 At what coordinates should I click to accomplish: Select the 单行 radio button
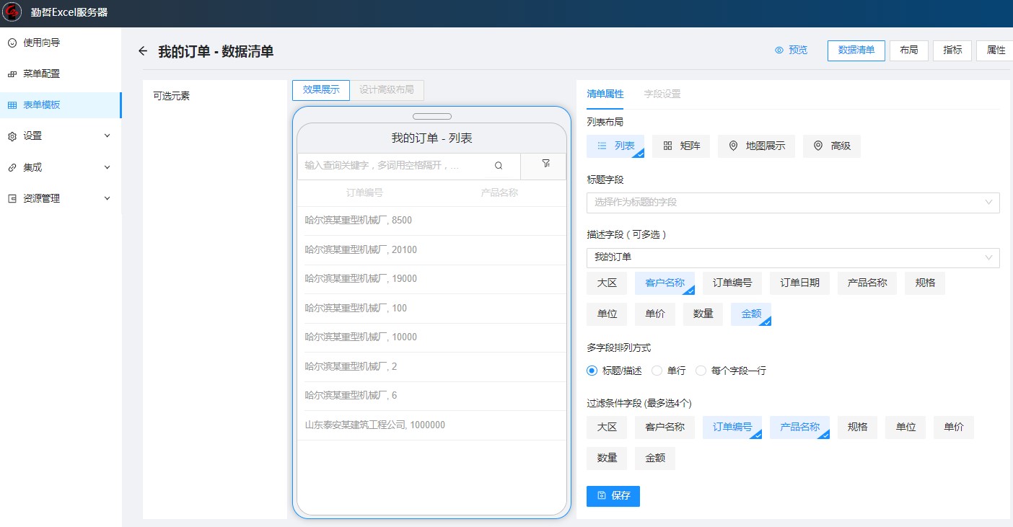point(657,371)
